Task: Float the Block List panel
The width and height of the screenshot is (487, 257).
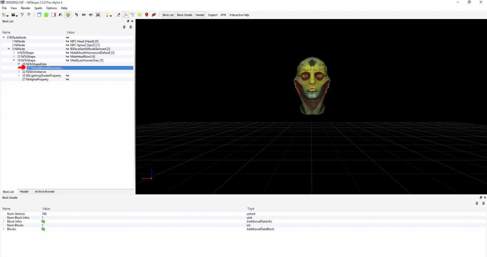Action: [128, 21]
